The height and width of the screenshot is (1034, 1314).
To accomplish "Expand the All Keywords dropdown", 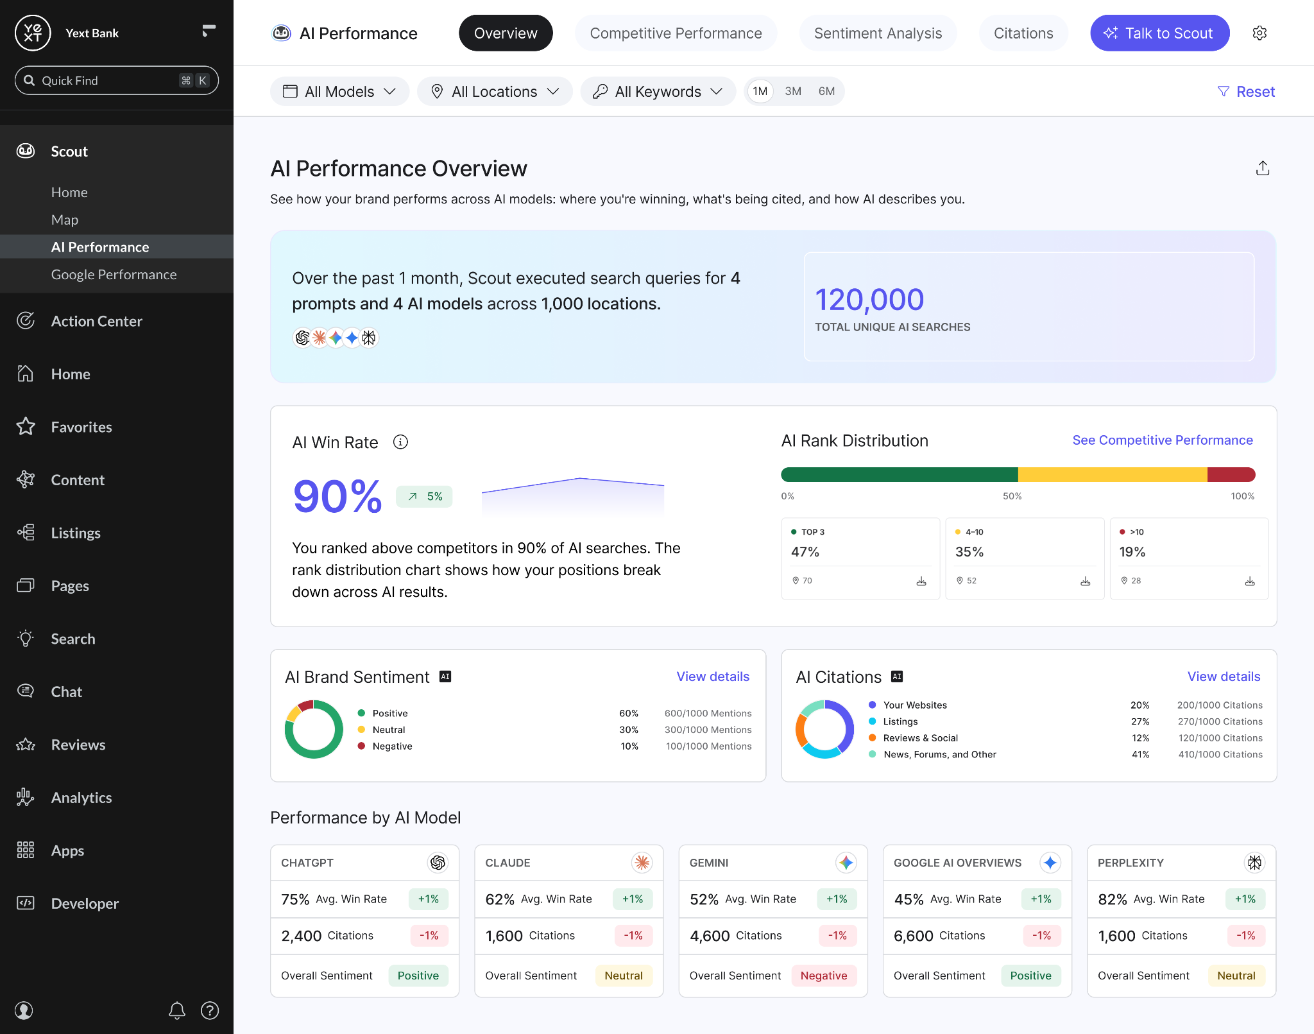I will click(658, 91).
